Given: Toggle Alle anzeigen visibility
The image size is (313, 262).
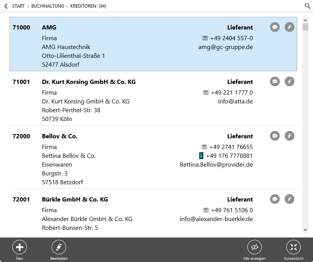Looking at the screenshot, I should coord(255,250).
